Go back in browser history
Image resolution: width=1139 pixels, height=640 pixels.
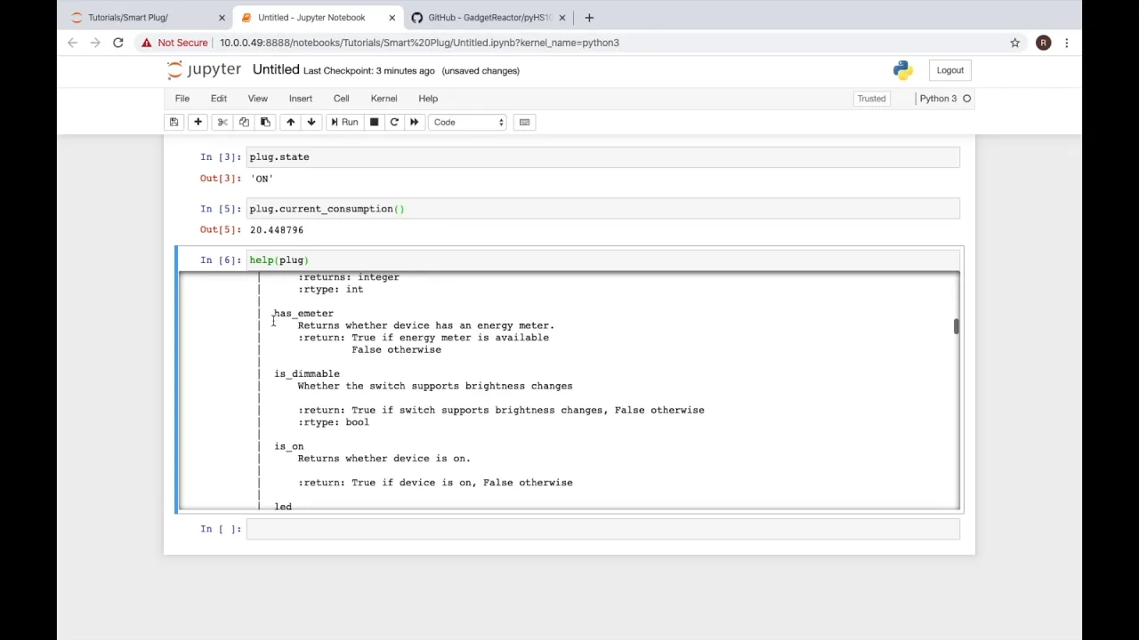(x=73, y=43)
